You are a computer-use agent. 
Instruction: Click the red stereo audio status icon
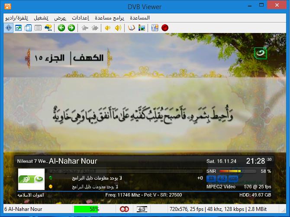(x=124, y=209)
